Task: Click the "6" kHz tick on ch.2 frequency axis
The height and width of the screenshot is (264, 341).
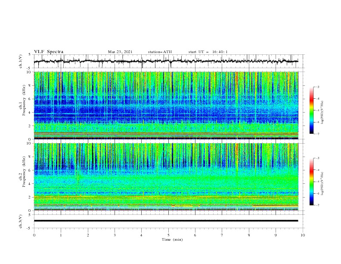Action: pos(30,170)
